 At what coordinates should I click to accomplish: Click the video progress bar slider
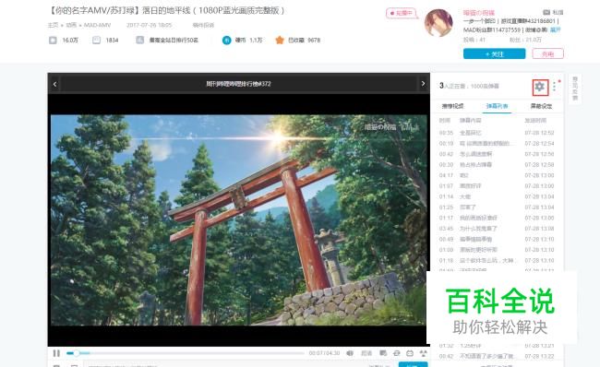[x=186, y=353]
